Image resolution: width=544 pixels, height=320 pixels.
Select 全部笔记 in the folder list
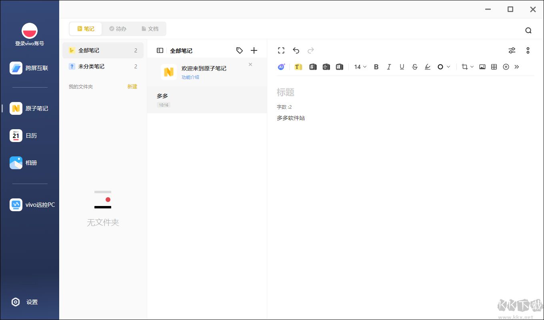[x=103, y=50]
